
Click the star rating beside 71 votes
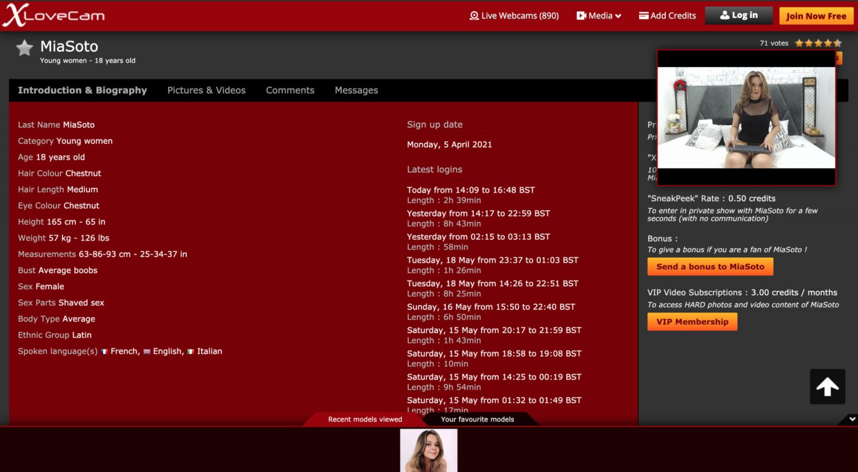pyautogui.click(x=818, y=43)
